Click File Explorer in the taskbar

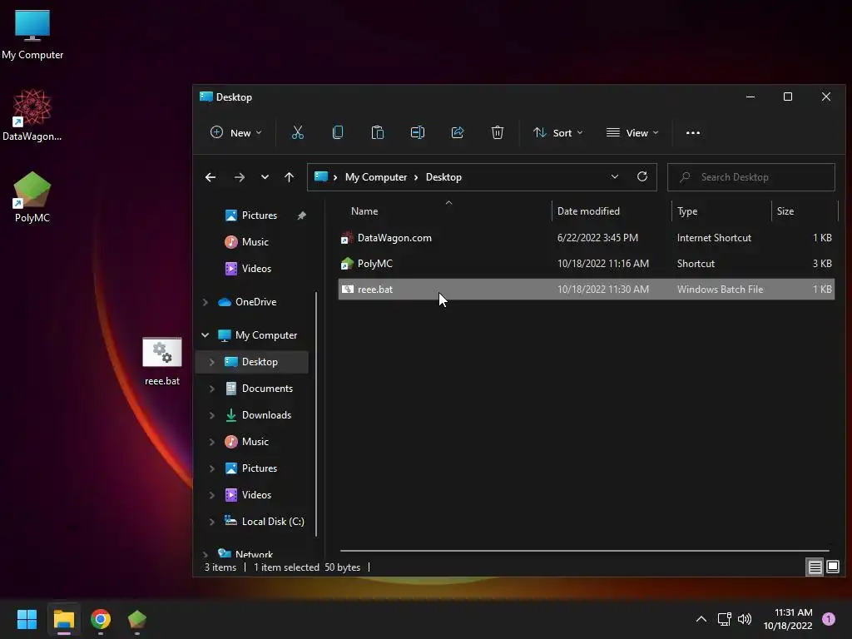(x=63, y=619)
